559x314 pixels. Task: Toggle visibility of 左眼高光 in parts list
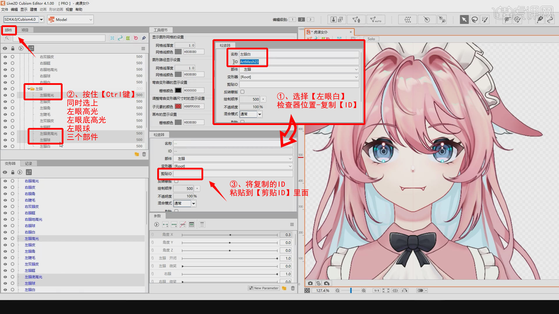click(5, 95)
